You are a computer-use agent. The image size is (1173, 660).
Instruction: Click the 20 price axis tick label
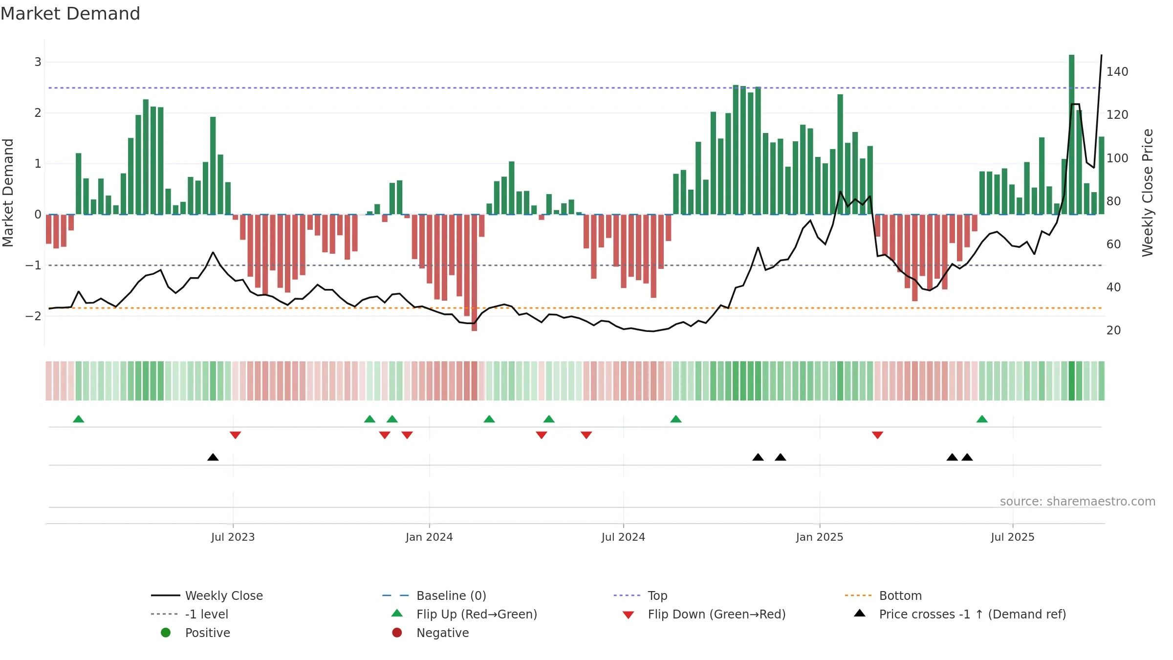pos(1114,330)
